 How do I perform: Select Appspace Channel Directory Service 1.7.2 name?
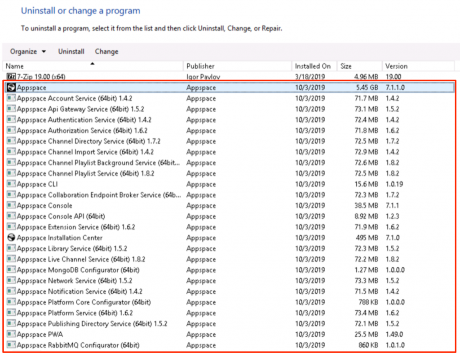click(88, 141)
